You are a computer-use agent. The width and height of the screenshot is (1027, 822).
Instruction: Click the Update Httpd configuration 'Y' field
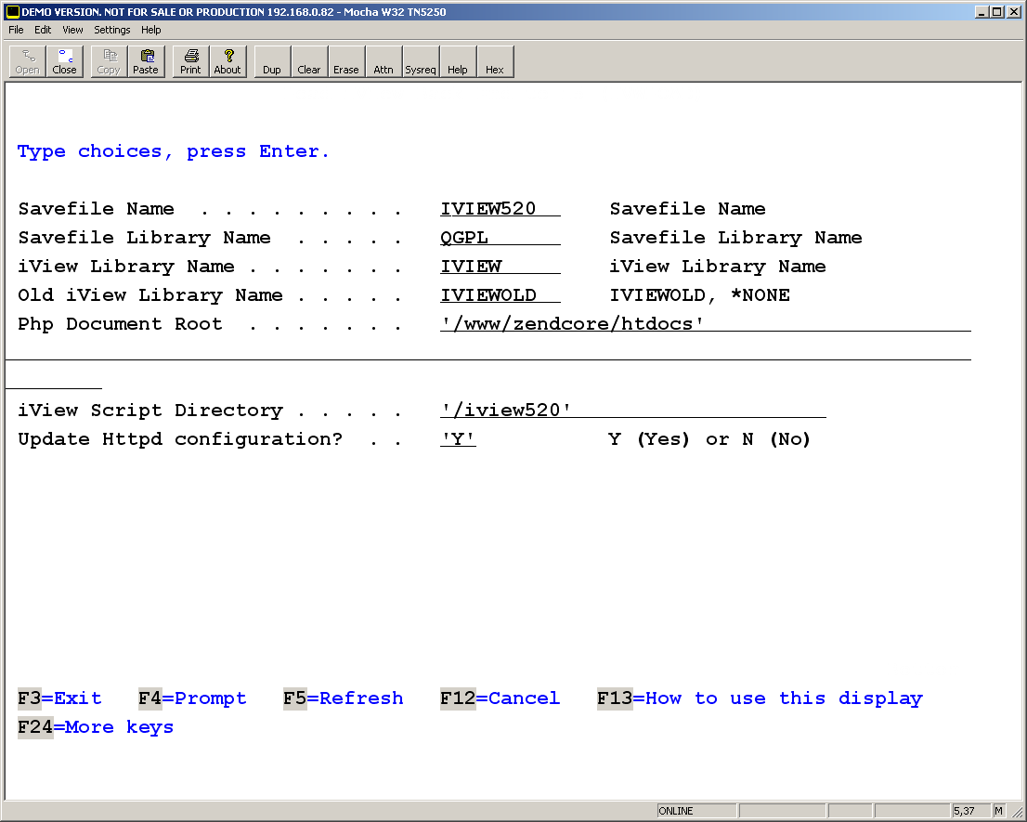click(x=458, y=439)
